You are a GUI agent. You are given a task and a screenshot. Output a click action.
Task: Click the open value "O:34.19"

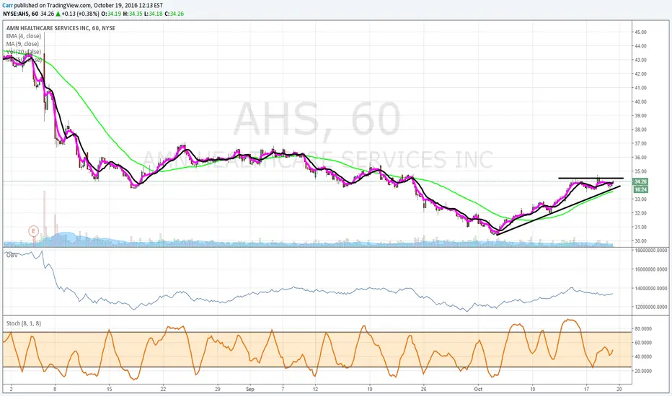(x=110, y=14)
